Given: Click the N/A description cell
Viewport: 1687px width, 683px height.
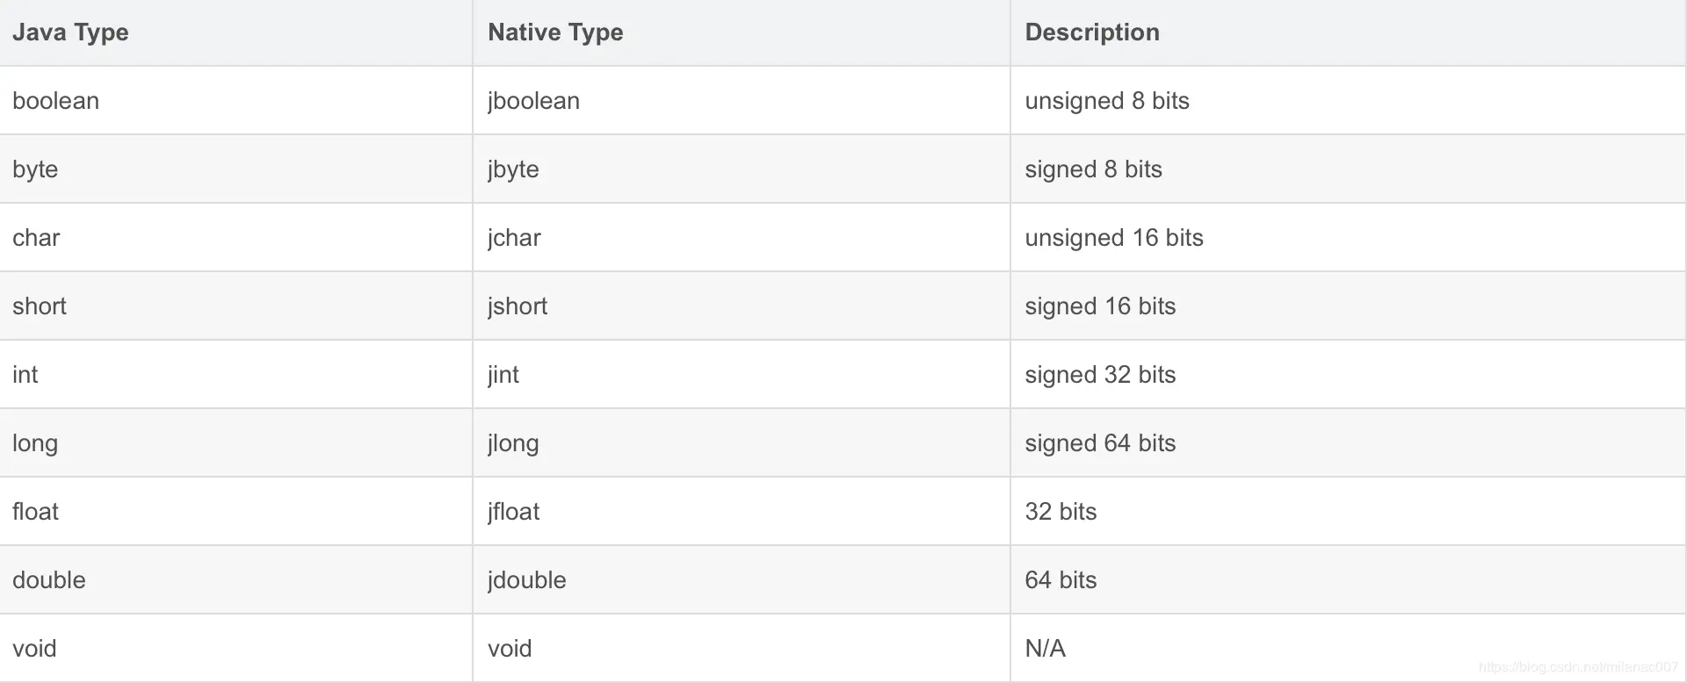Looking at the screenshot, I should pos(1045,649).
